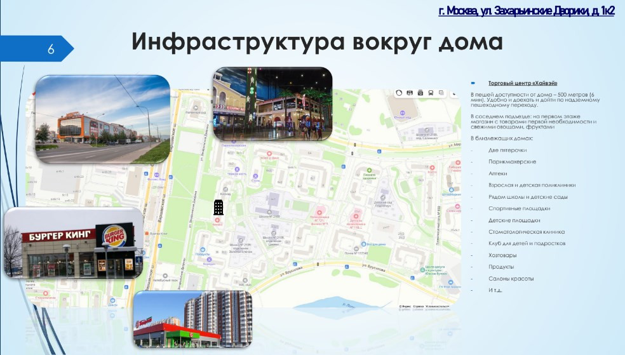The height and width of the screenshot is (355, 625).
Task: Click the ШтофМаркет shop marker
Action: (x=451, y=190)
